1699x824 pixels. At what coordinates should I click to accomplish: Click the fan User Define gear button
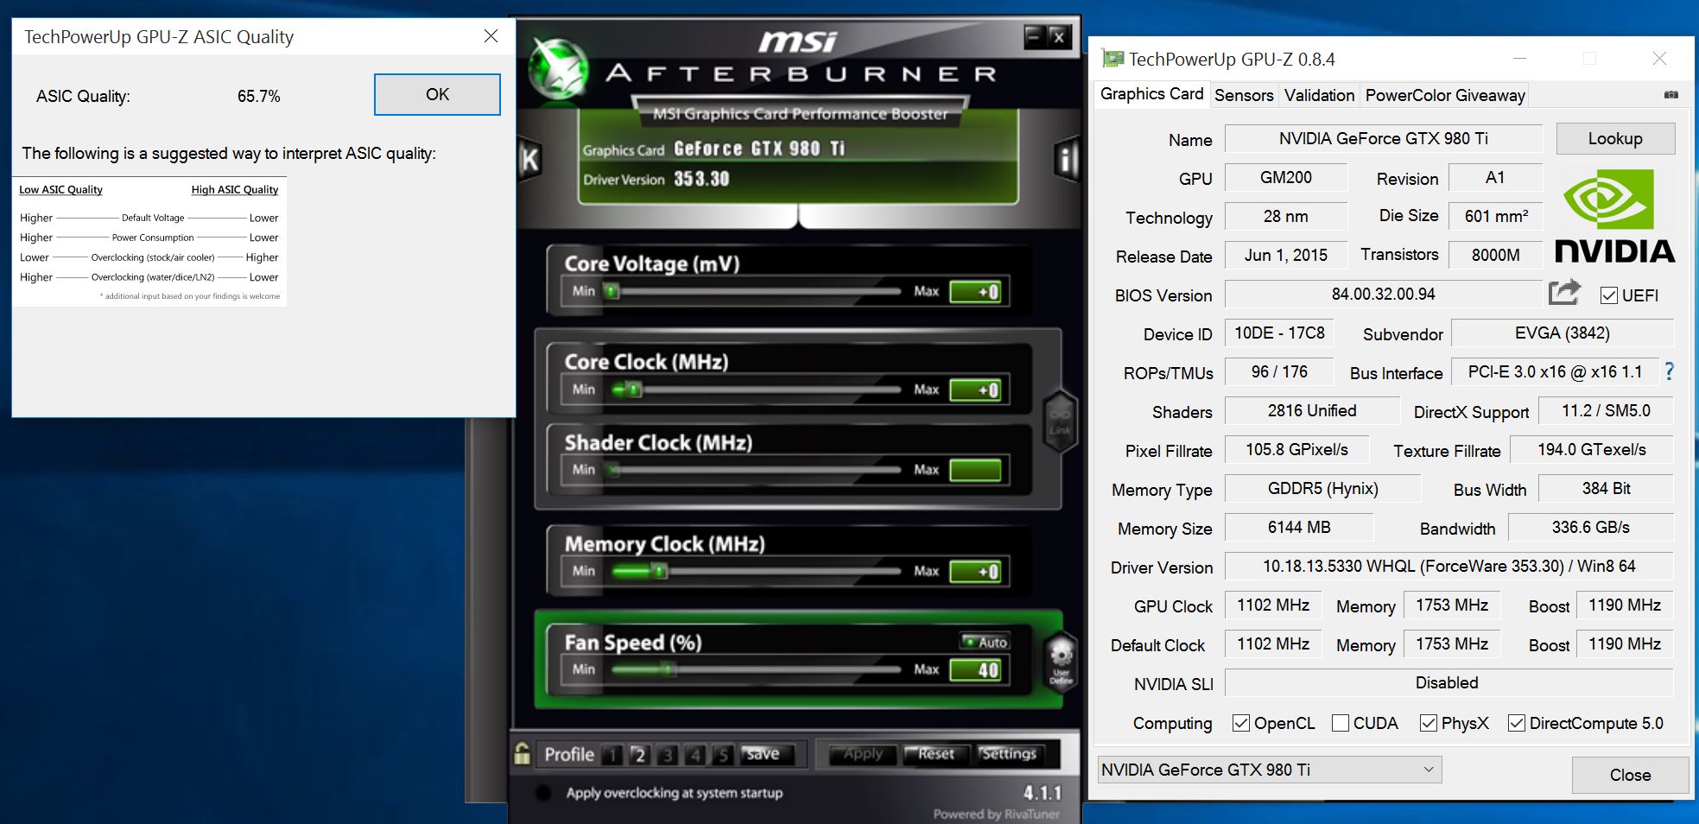tap(1061, 662)
